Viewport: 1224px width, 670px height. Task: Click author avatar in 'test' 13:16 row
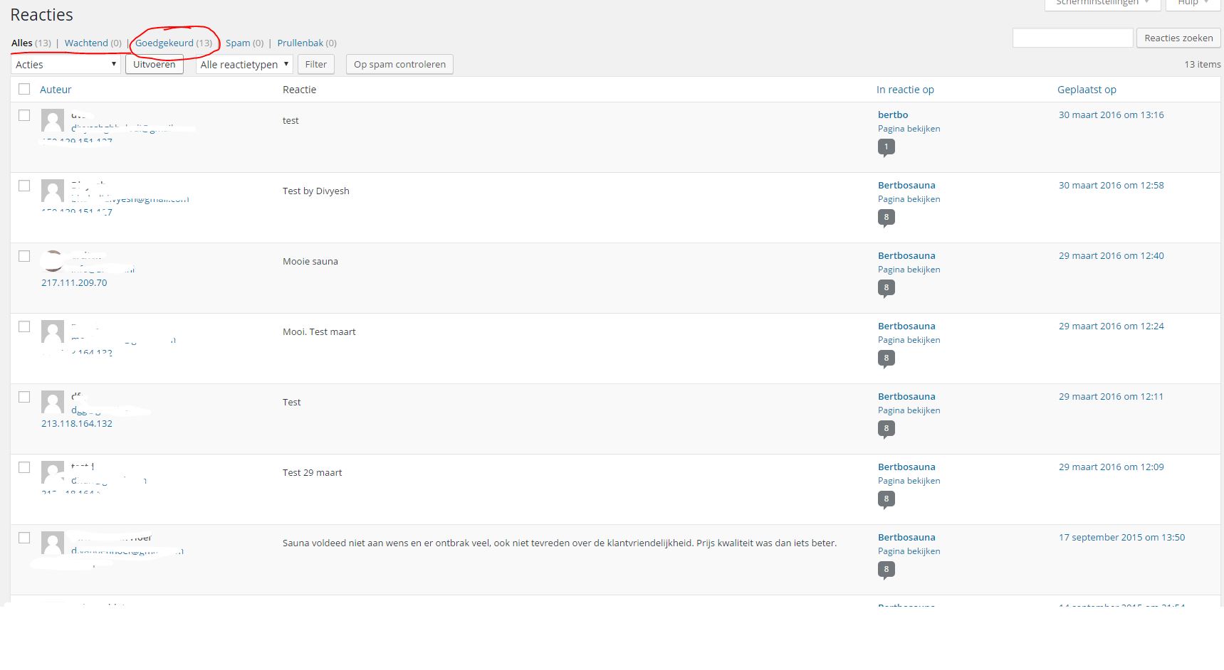coord(53,120)
